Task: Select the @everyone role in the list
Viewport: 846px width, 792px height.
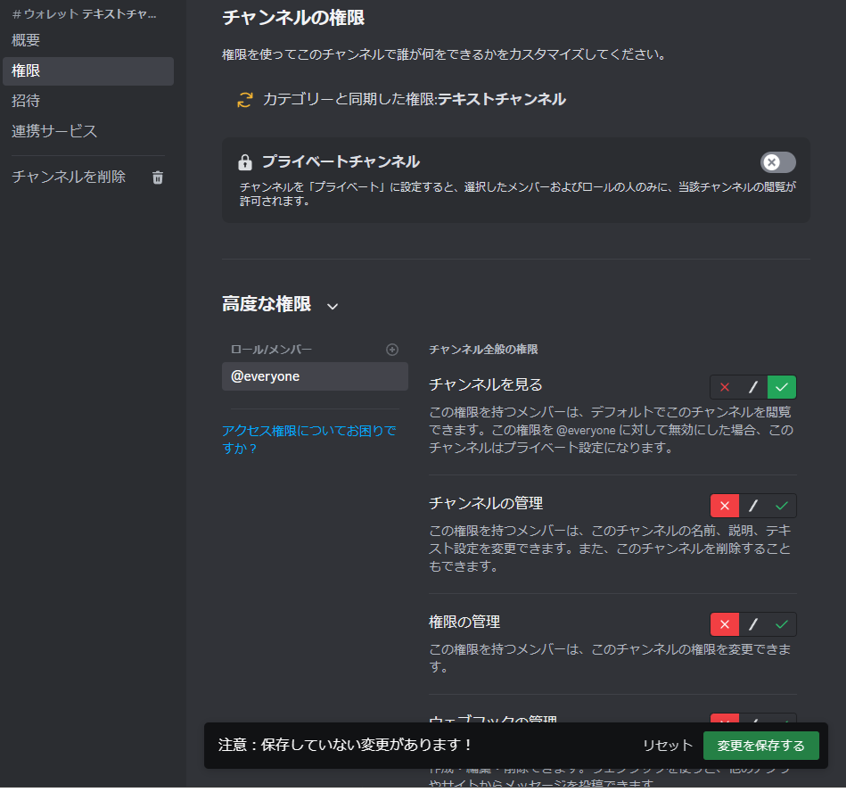Action: point(315,376)
